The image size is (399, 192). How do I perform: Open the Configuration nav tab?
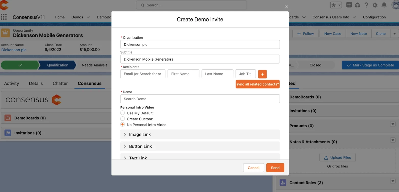point(374,17)
